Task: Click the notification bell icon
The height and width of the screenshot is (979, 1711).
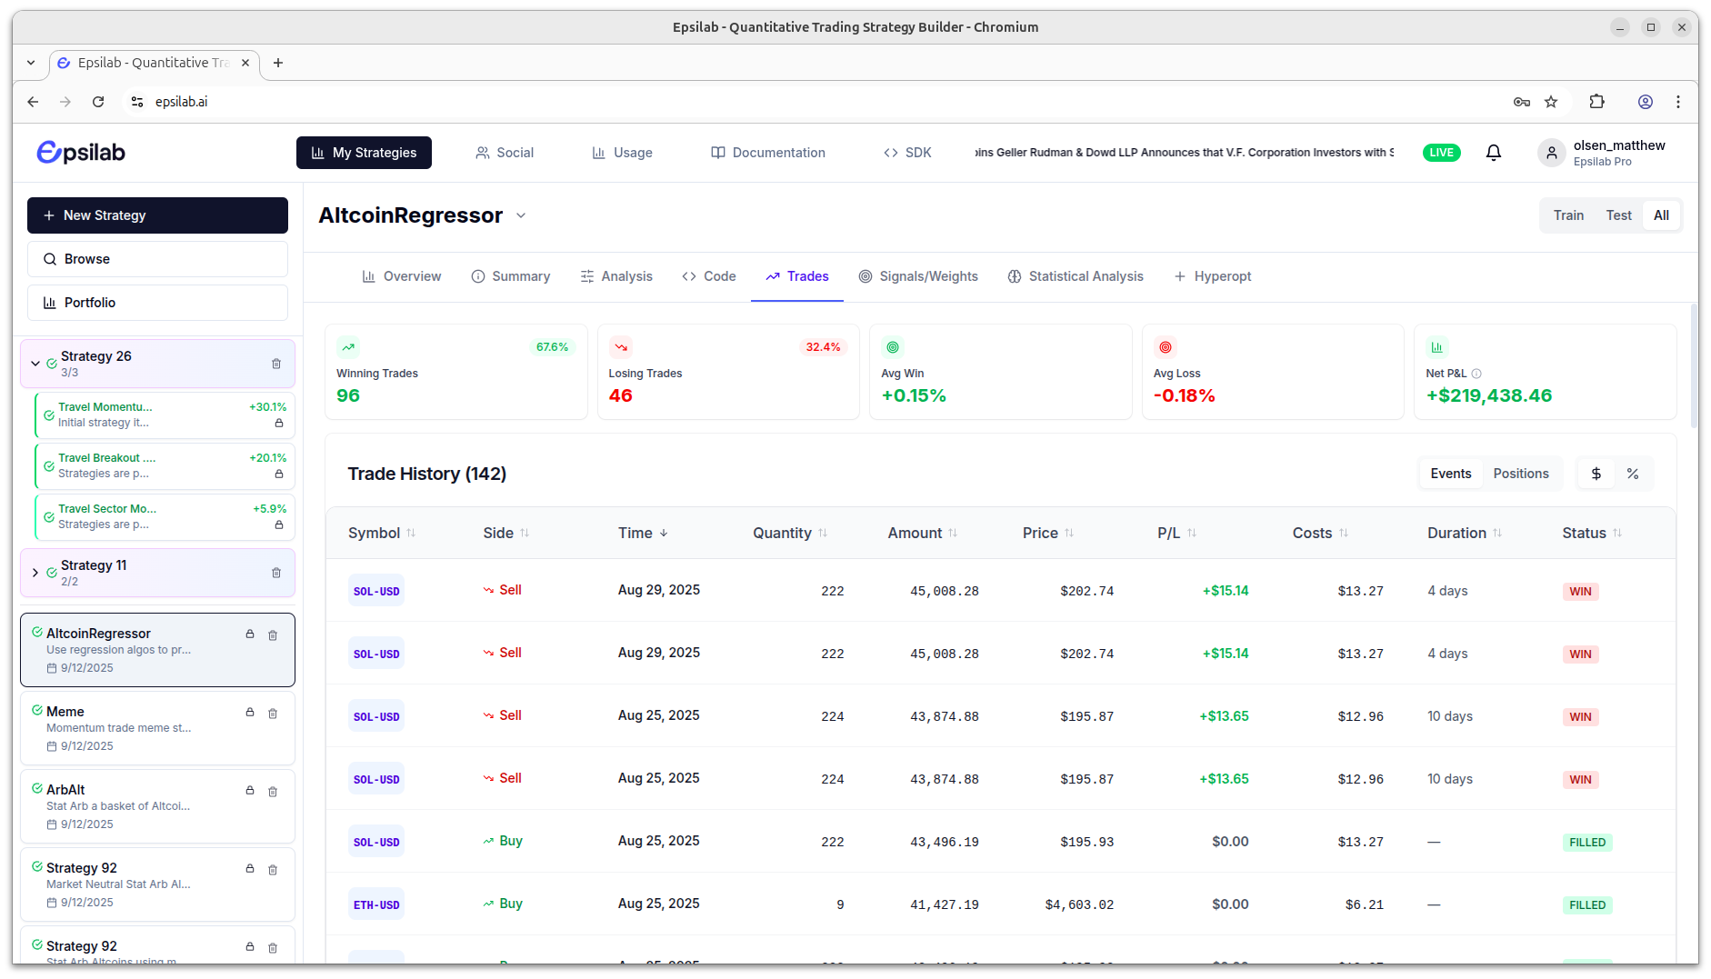Action: 1493,153
